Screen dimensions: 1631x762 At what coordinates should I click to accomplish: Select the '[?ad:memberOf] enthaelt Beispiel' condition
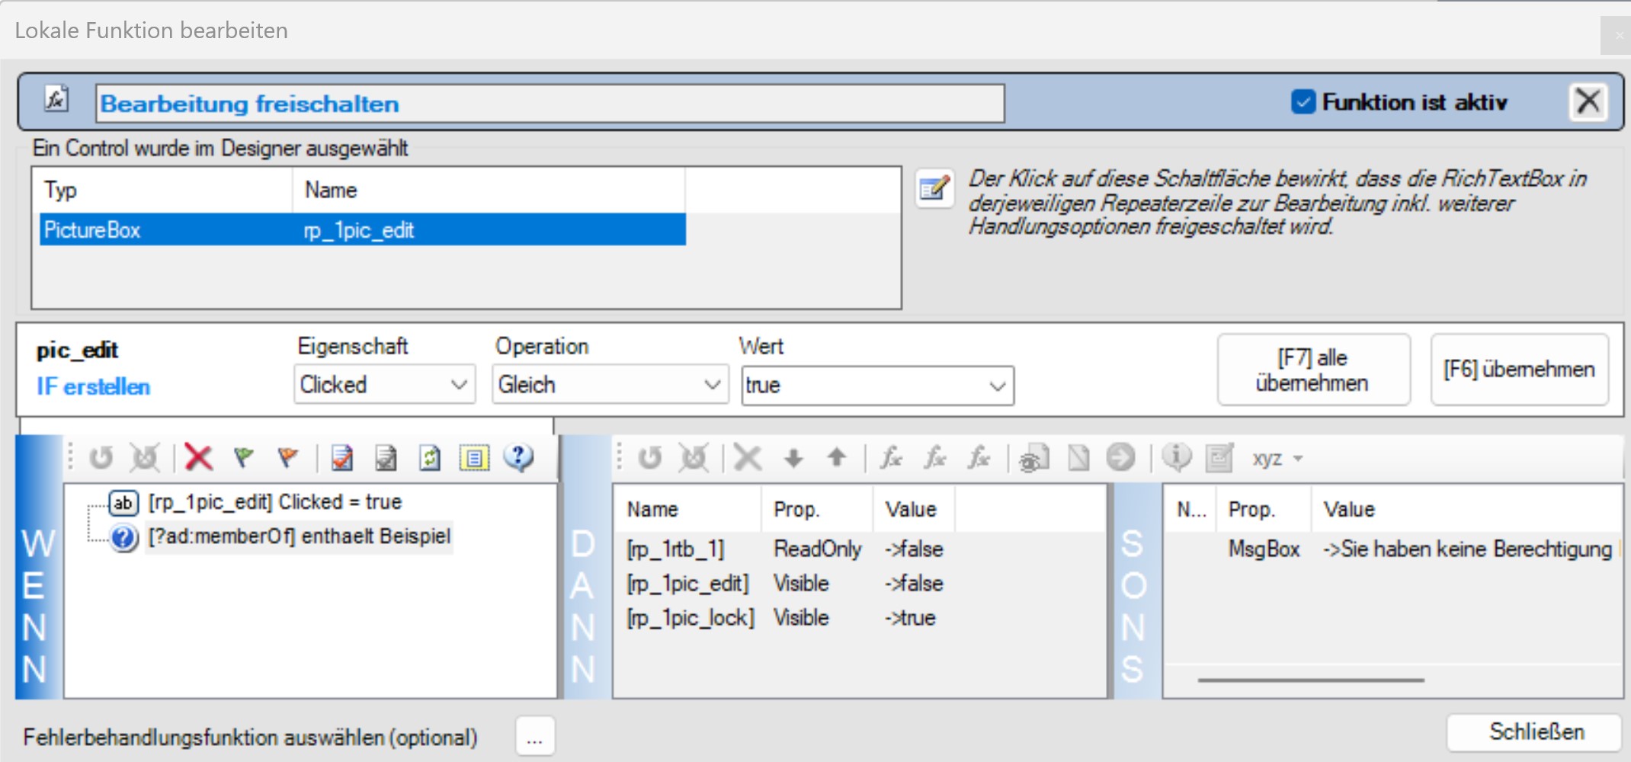[x=299, y=536]
